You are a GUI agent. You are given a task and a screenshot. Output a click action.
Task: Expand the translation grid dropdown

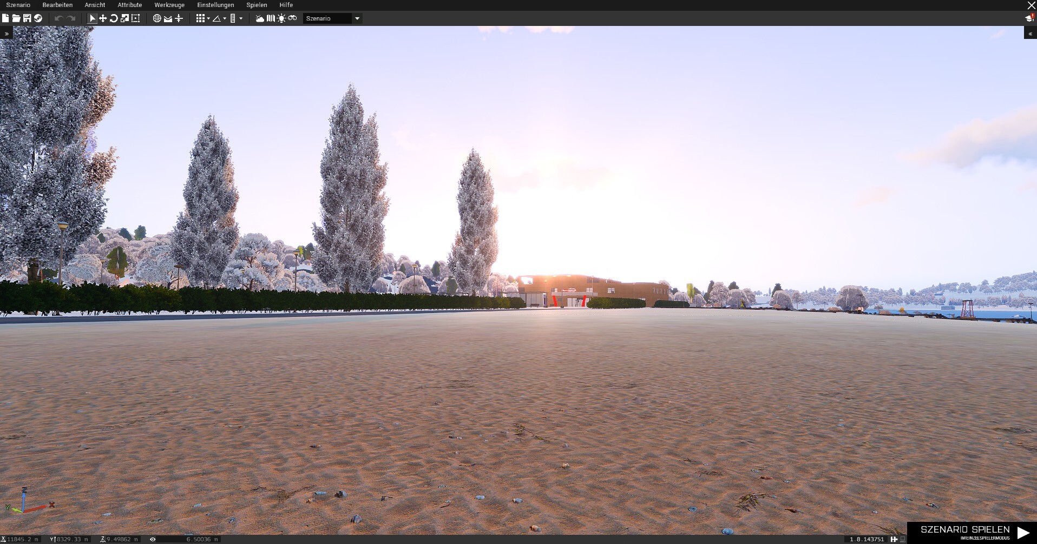pos(208,18)
